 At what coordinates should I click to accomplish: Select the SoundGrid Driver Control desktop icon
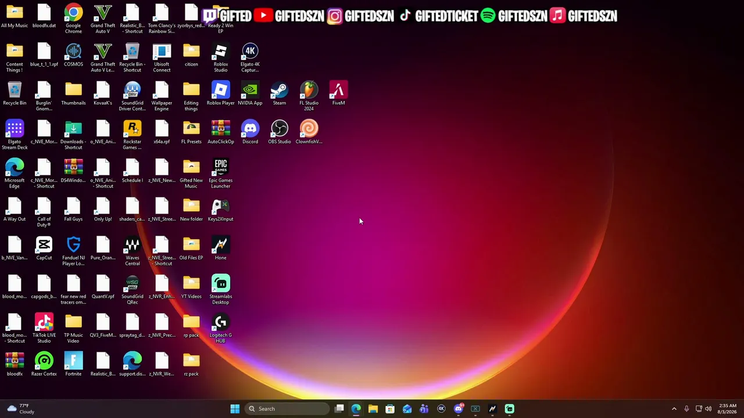(x=132, y=96)
